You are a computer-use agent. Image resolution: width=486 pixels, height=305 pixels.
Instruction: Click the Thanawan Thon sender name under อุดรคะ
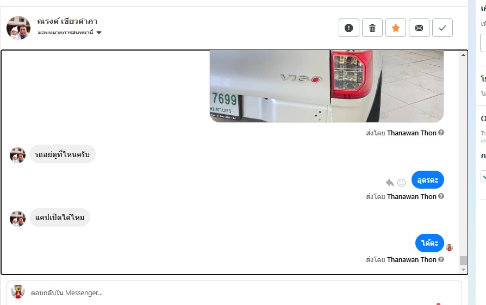click(412, 196)
